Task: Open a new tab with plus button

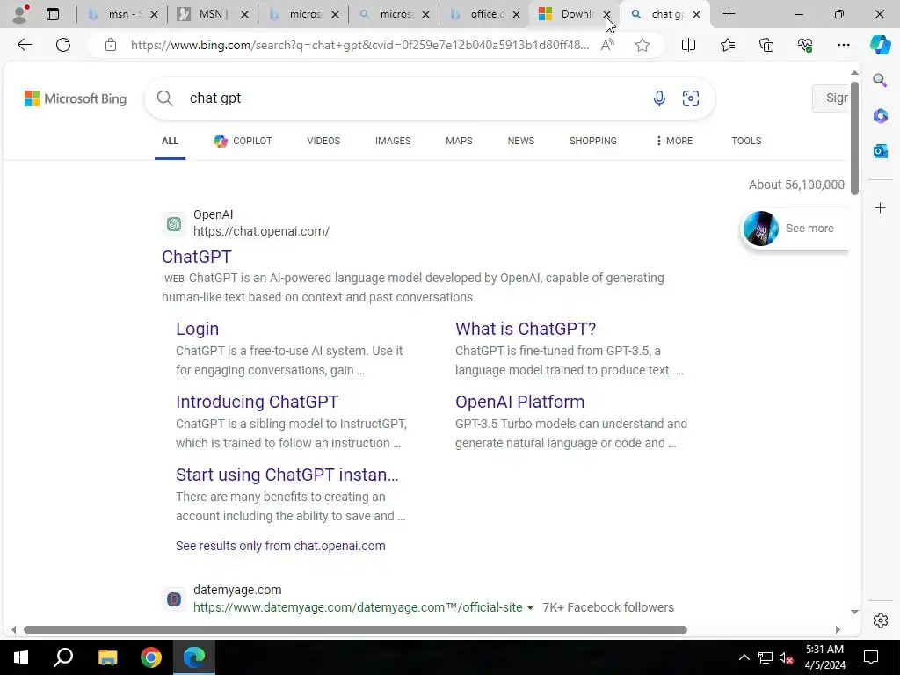Action: [729, 14]
